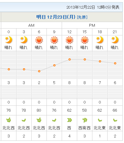Click the sun icon at hour 12
The width and height of the screenshot is (124, 143).
(69, 40)
